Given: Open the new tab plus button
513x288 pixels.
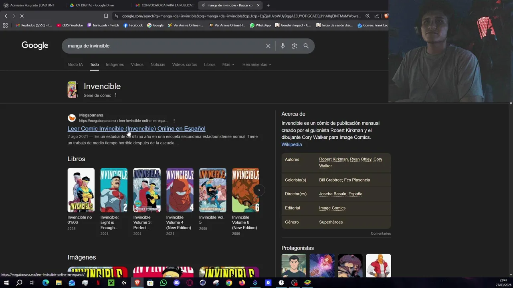Looking at the screenshot, I should click(268, 5).
